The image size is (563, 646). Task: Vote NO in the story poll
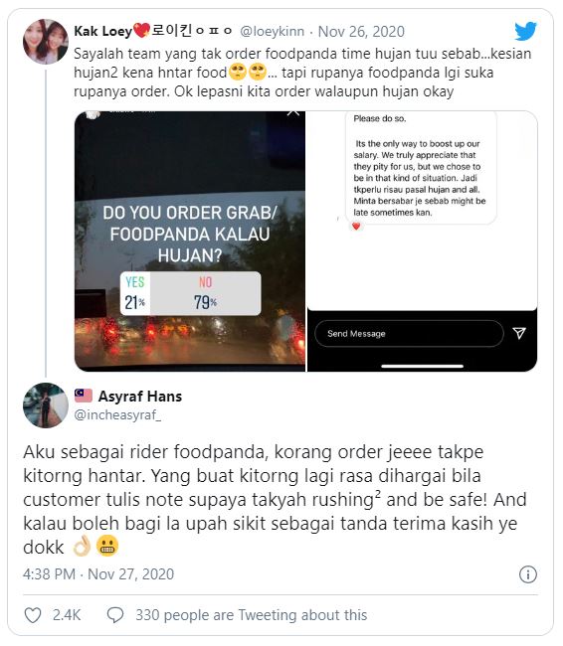205,294
